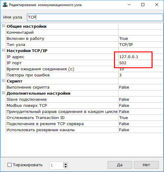Close the node editing dialog window
Screen dimensions: 164x172
tap(157, 5)
